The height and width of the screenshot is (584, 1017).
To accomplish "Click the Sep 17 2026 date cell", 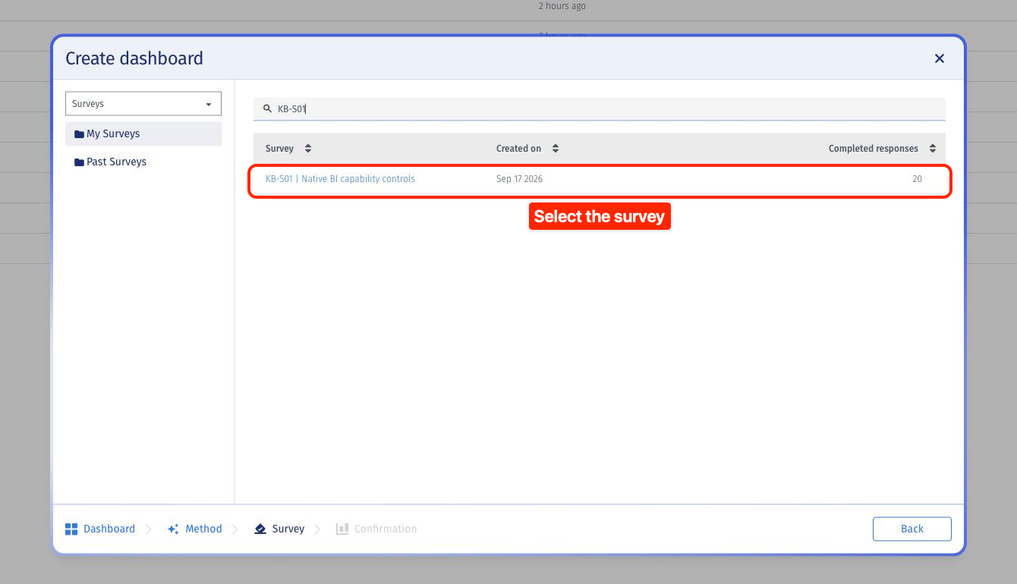I will coord(519,179).
